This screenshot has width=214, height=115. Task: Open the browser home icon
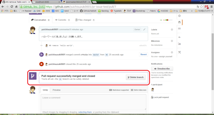coord(16,7)
